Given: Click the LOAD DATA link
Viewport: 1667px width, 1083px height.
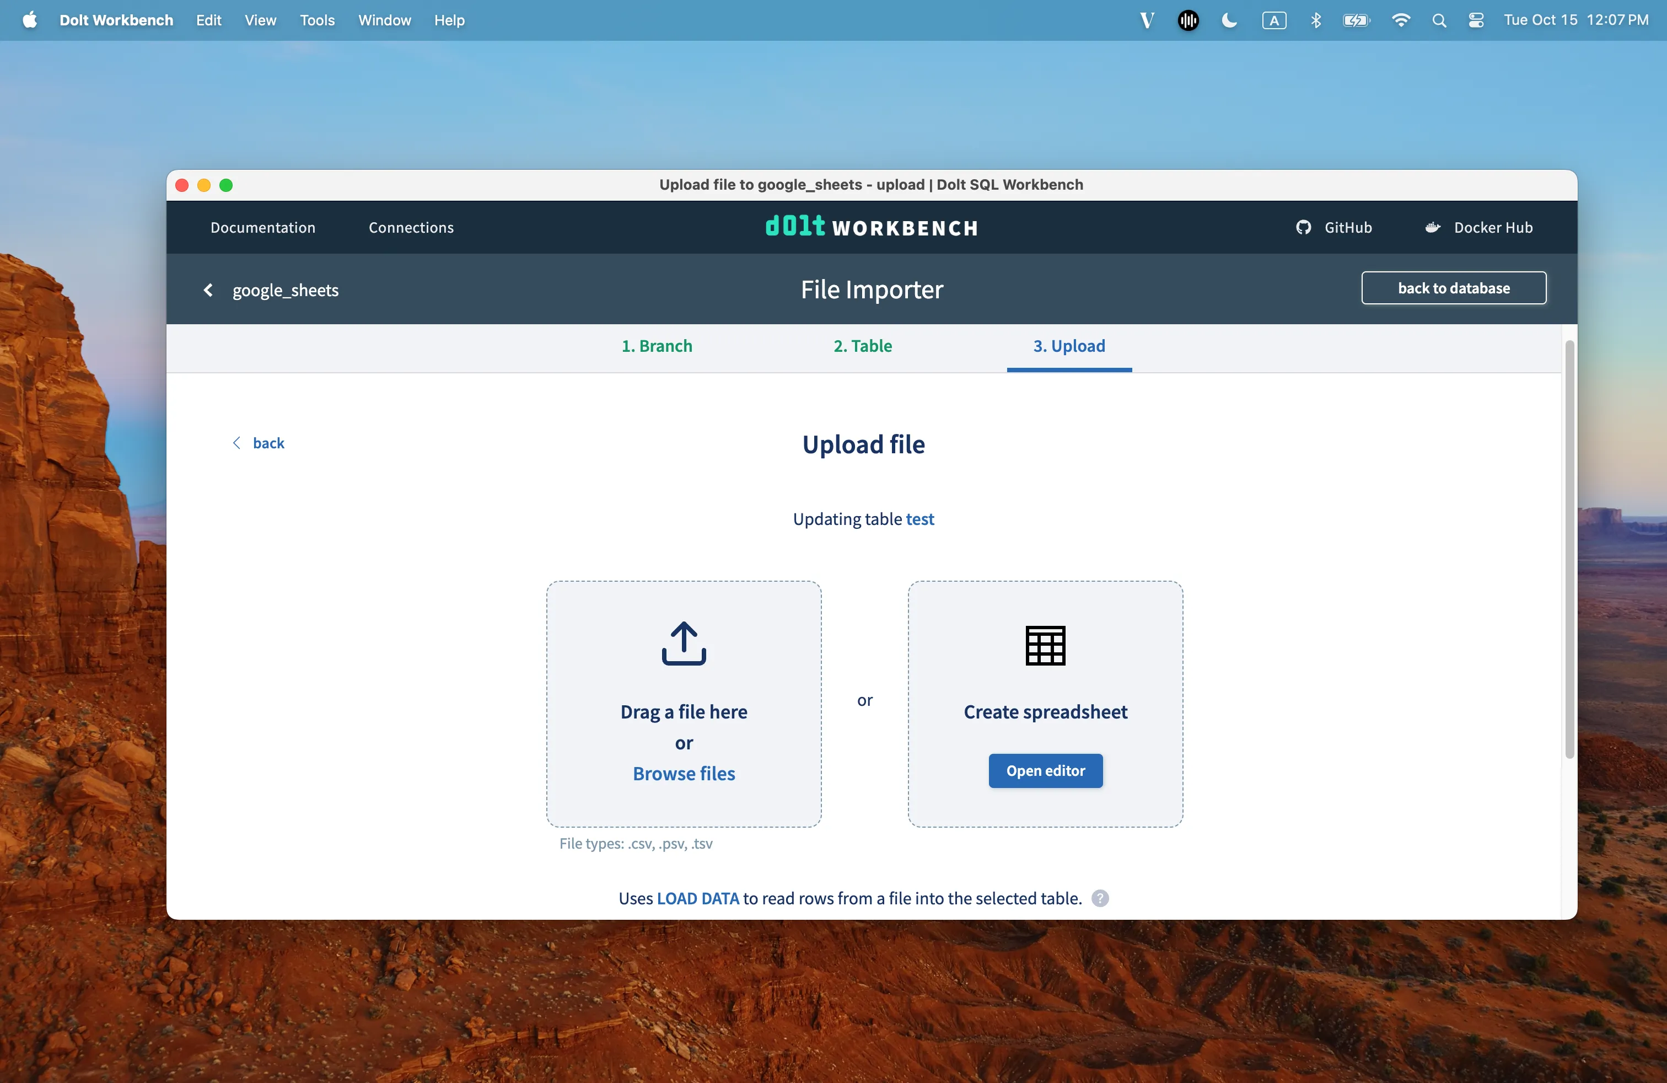Looking at the screenshot, I should pyautogui.click(x=698, y=898).
